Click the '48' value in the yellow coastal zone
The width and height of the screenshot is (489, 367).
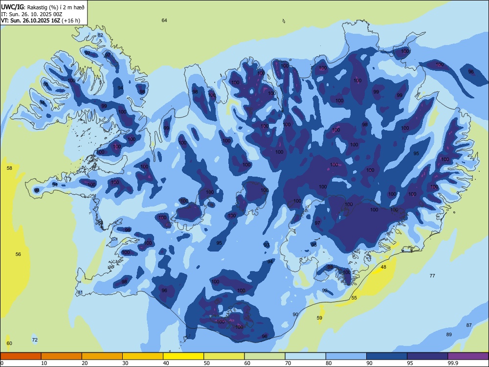click(x=383, y=267)
